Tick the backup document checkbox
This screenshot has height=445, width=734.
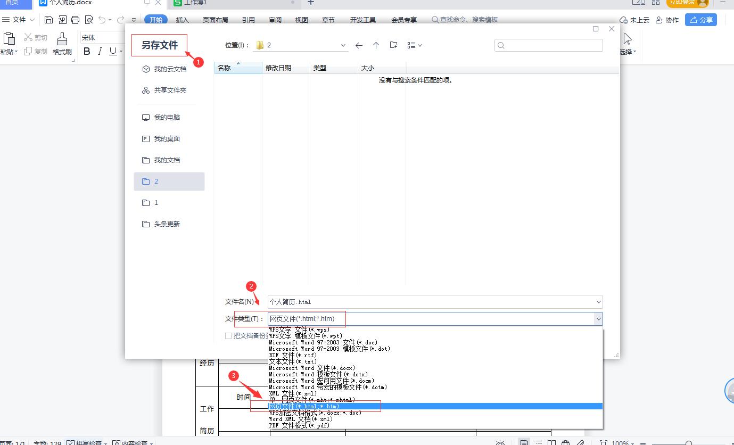[x=228, y=336]
